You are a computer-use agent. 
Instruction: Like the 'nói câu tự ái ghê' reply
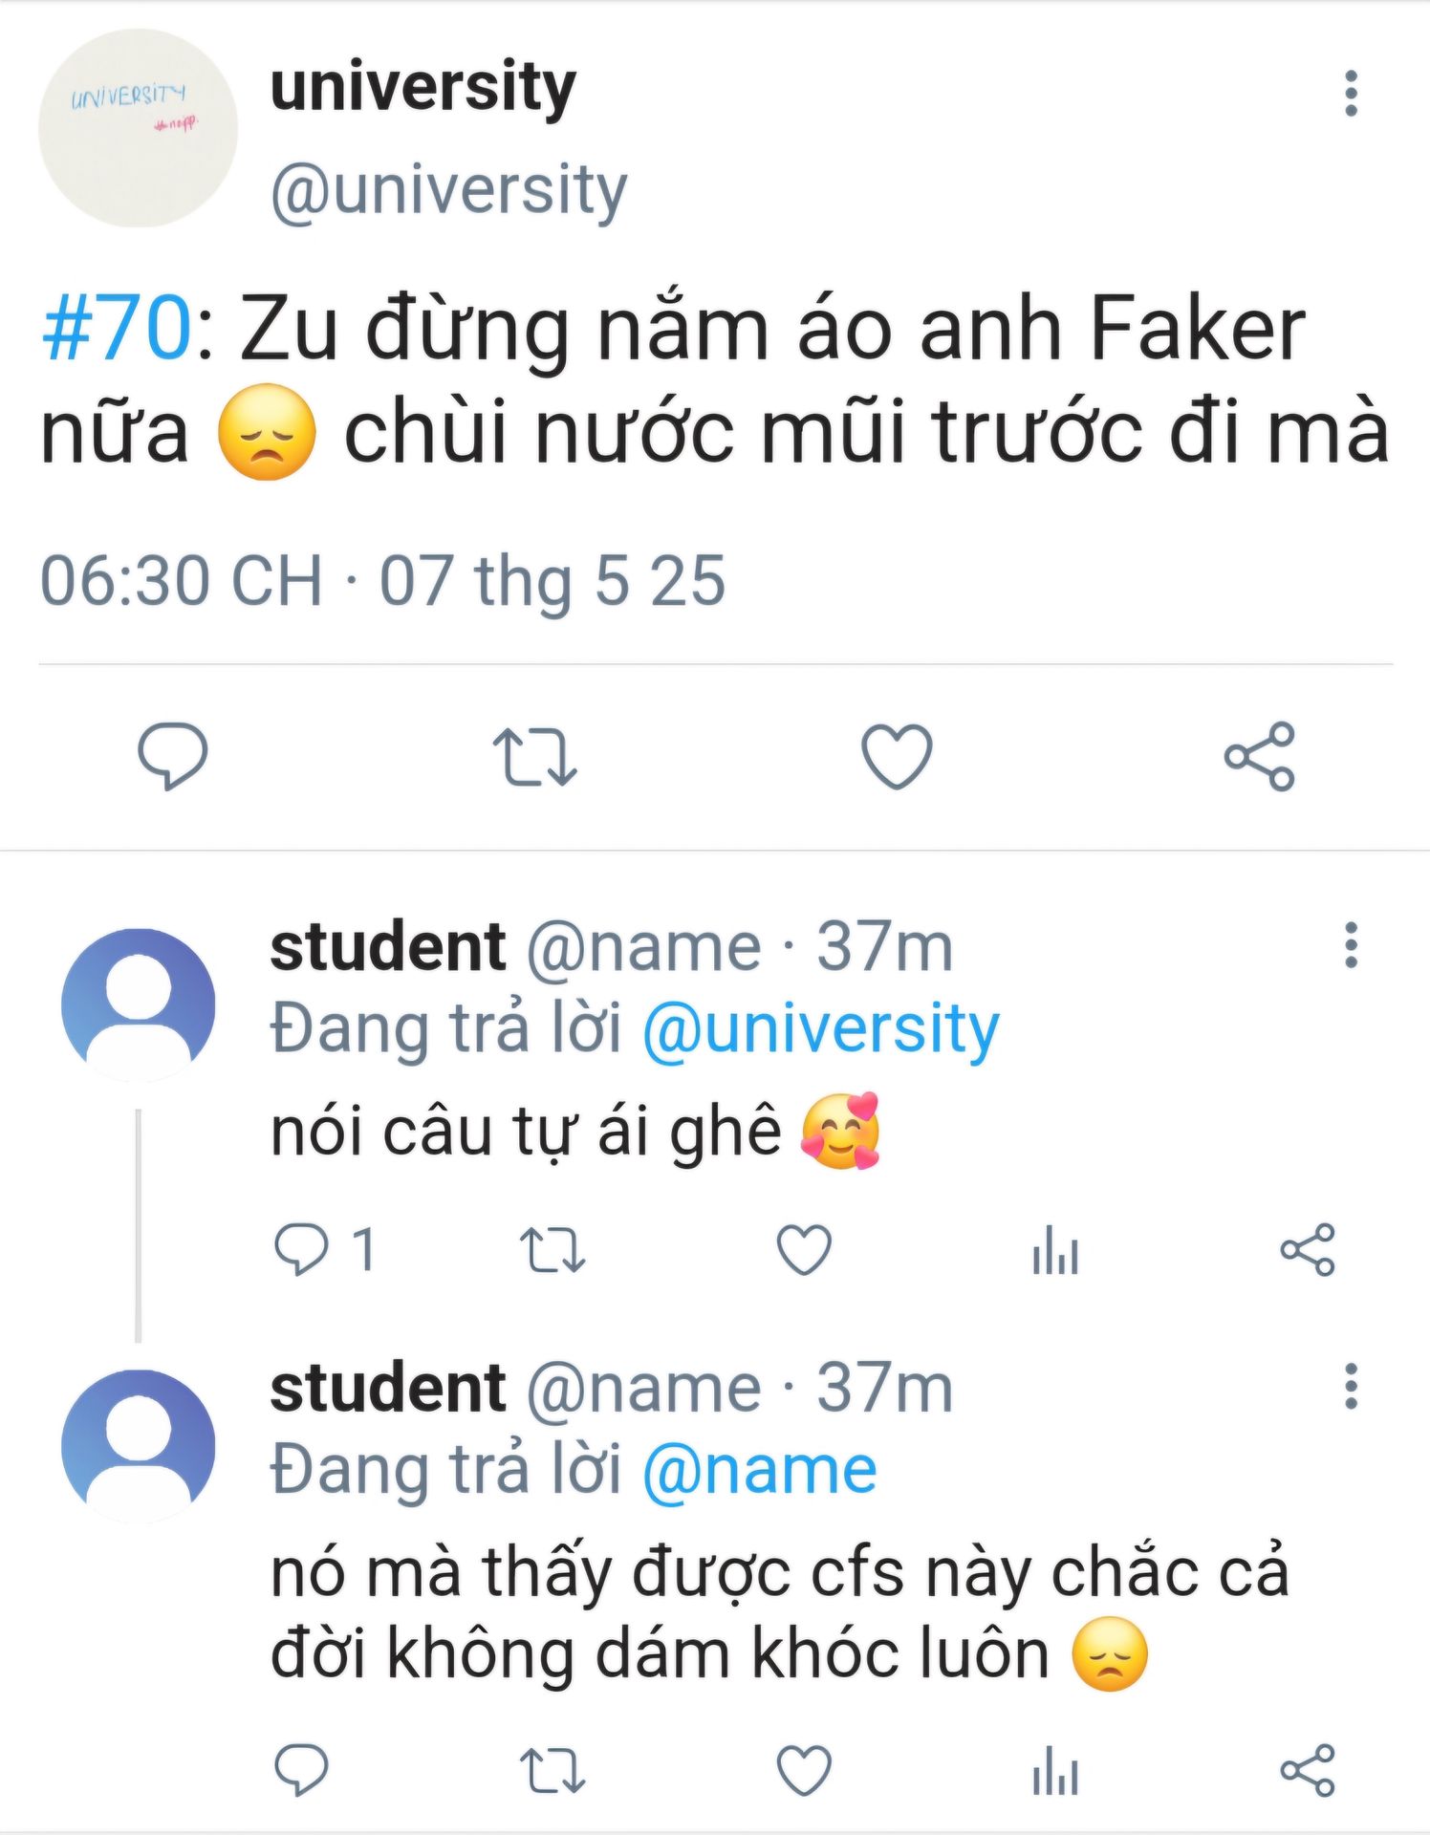point(804,1249)
